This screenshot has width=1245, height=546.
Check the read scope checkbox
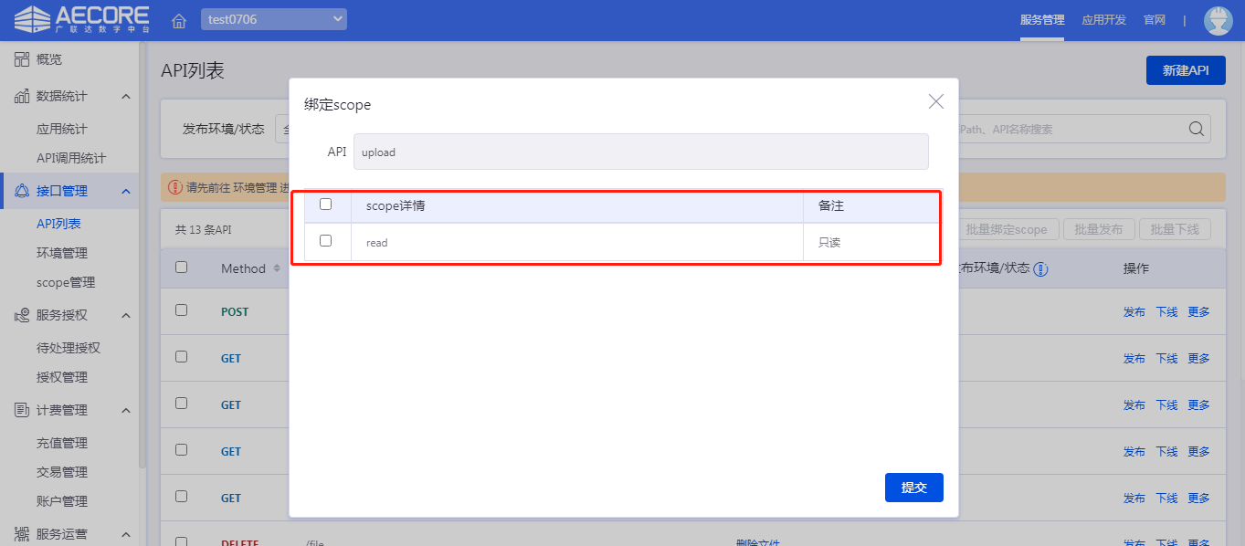326,241
